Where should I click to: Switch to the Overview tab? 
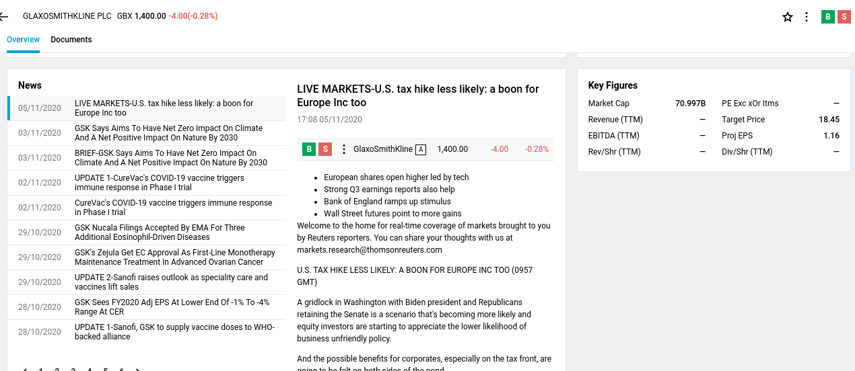pyautogui.click(x=24, y=40)
